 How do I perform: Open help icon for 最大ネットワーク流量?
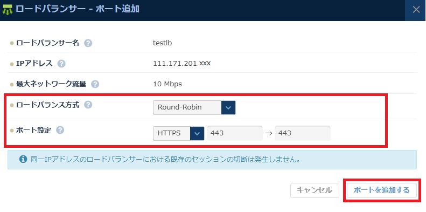click(95, 84)
